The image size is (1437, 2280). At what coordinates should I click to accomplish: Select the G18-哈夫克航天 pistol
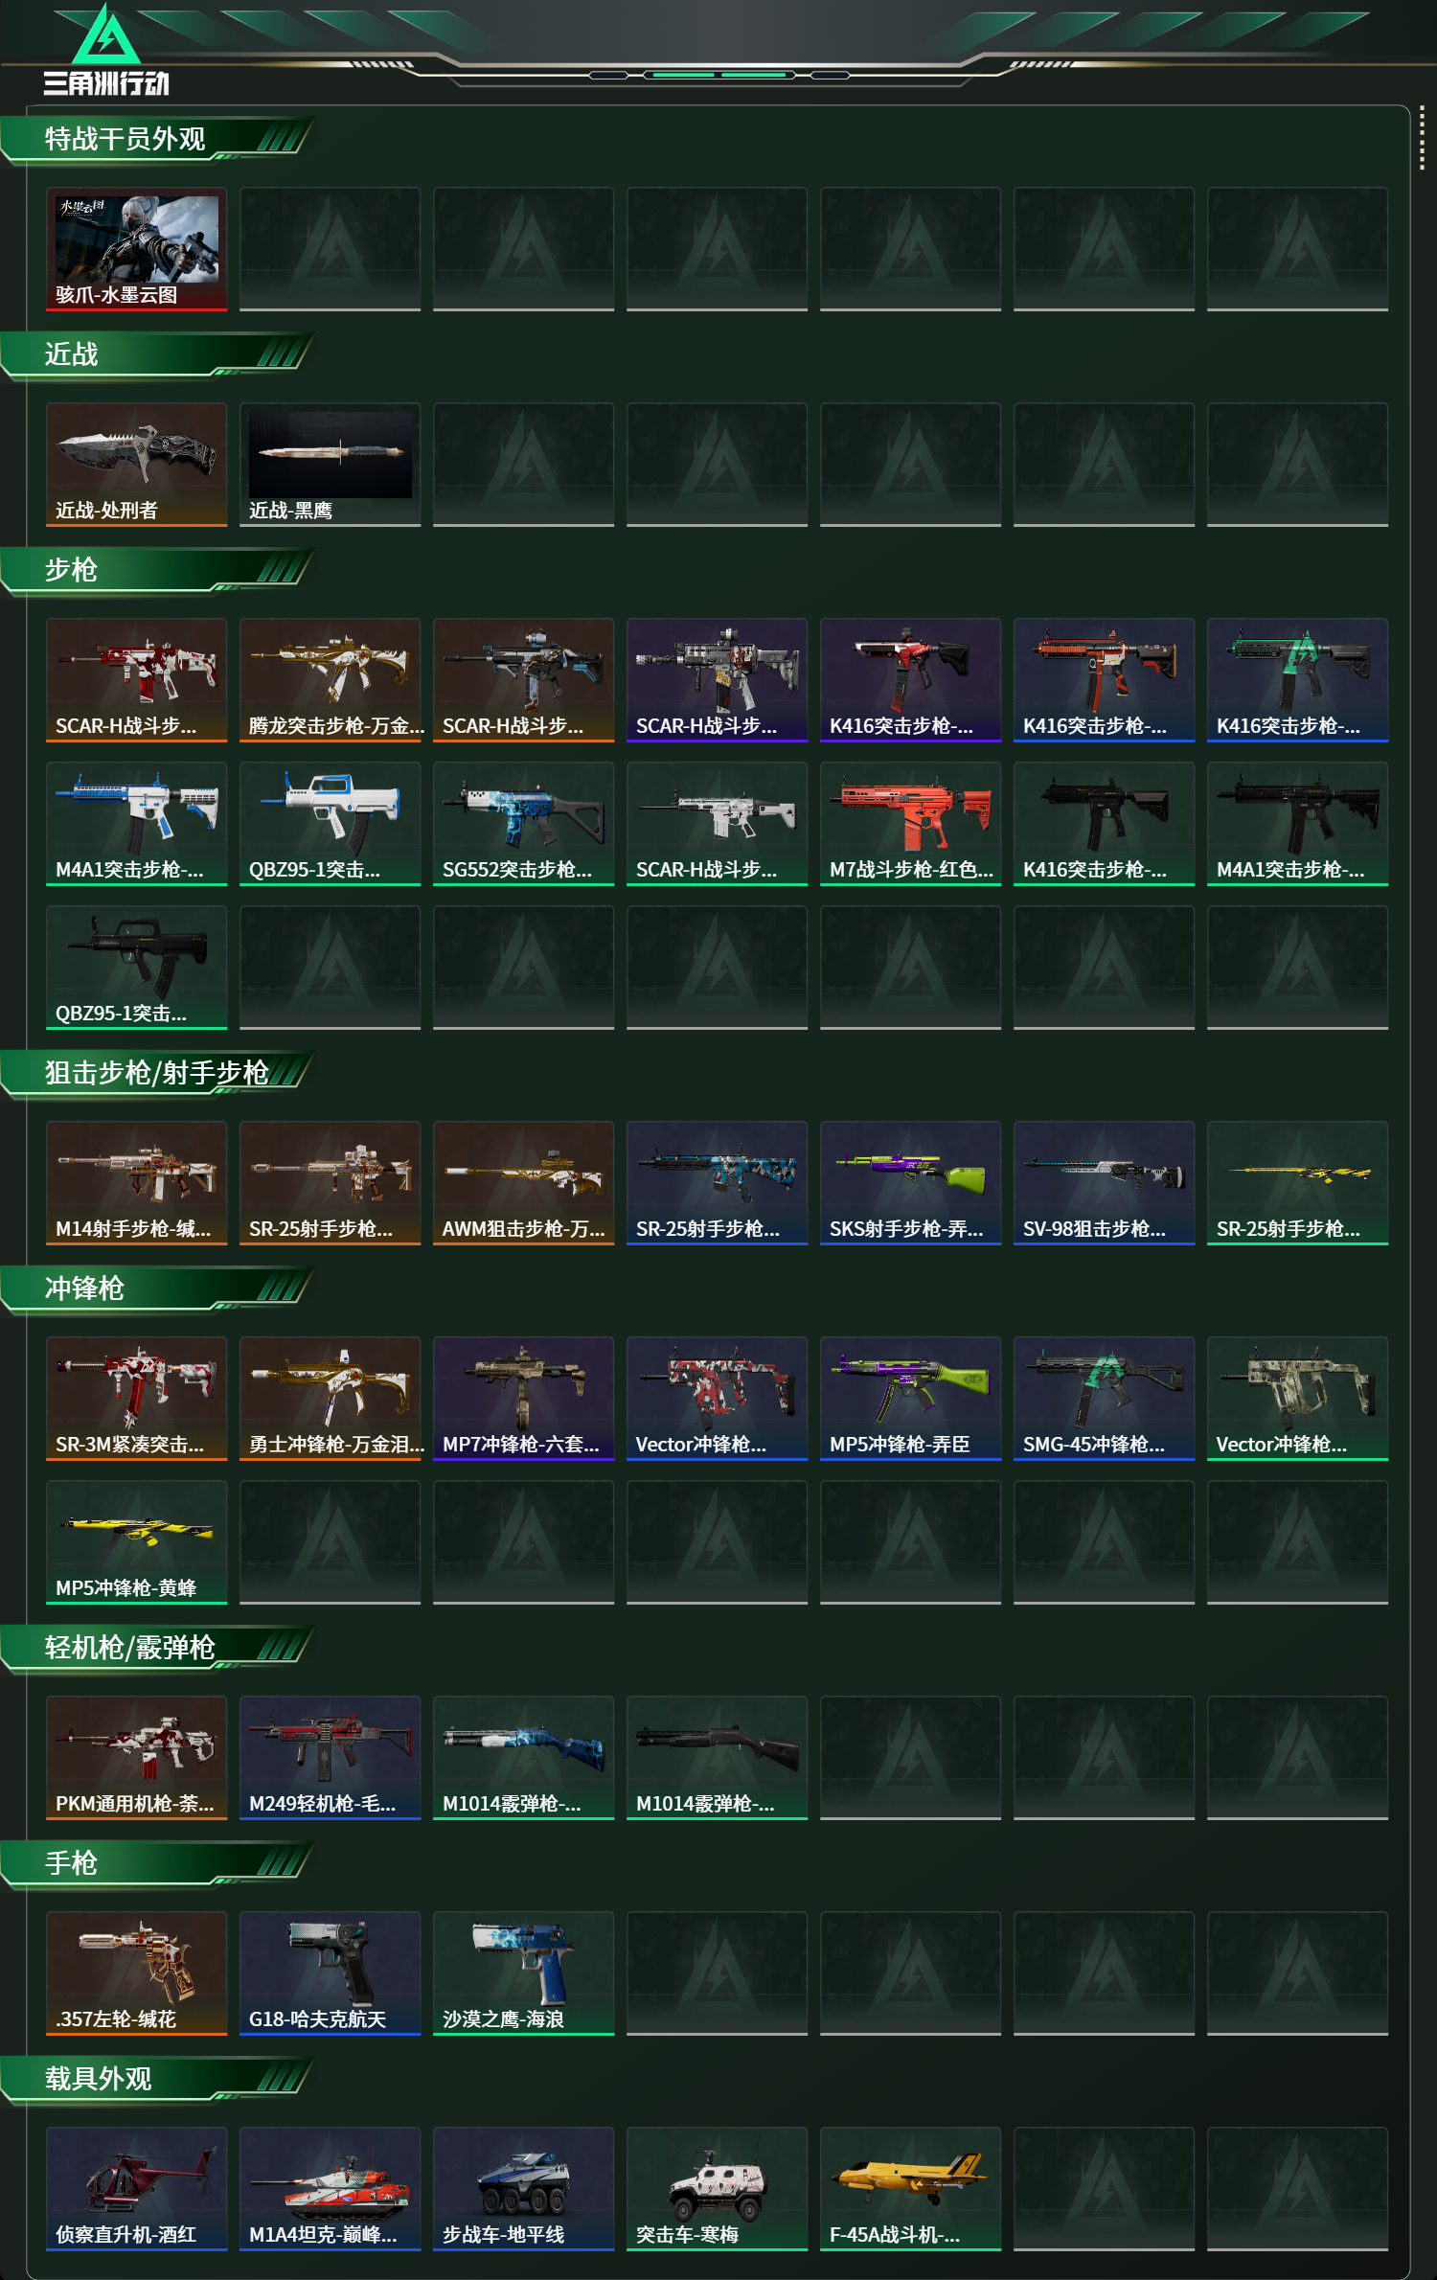tap(331, 1973)
